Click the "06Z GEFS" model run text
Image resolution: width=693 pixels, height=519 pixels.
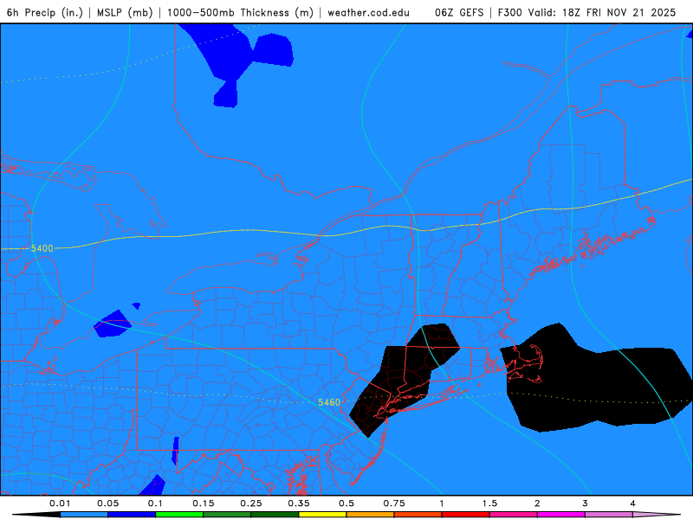coord(459,12)
